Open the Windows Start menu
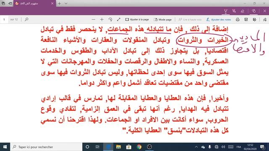Screen dimensions: 269x151 pos(5,147)
